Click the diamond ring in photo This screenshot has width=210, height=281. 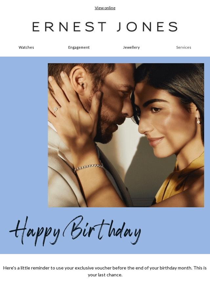pos(56,109)
